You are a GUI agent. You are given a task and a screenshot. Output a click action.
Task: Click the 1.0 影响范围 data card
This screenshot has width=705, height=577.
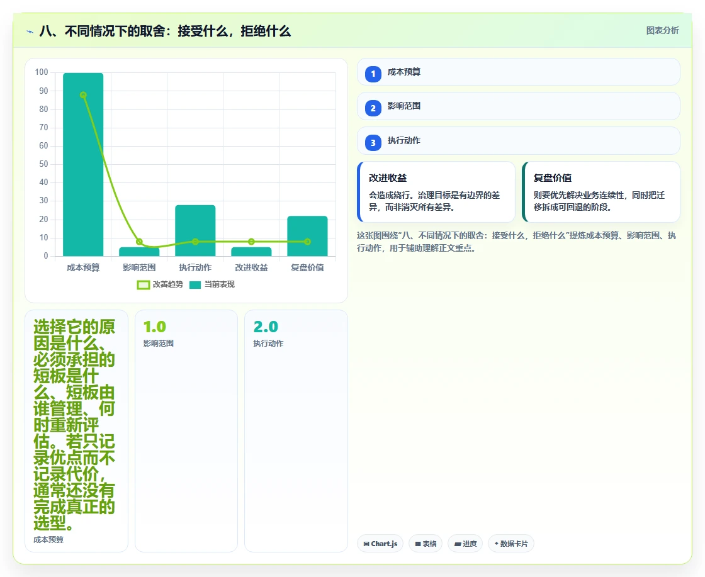tap(186, 431)
